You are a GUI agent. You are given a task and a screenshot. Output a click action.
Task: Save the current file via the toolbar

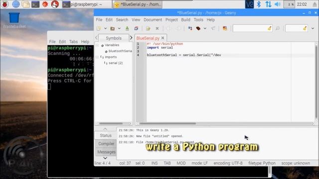tap(127, 28)
